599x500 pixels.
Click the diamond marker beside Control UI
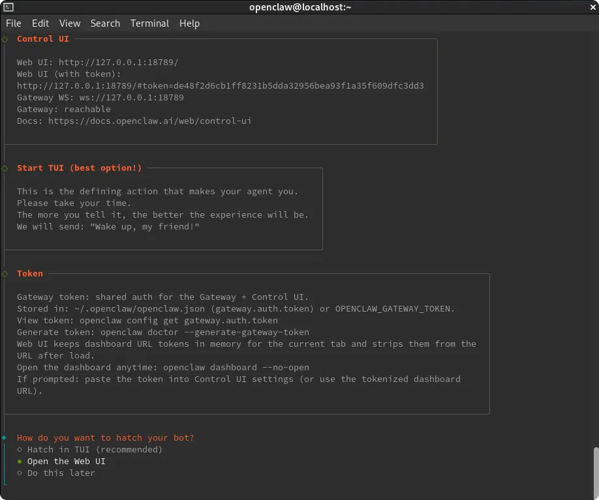coord(5,39)
